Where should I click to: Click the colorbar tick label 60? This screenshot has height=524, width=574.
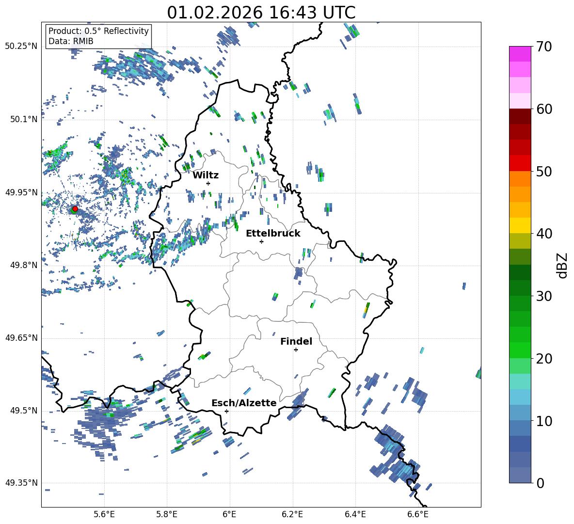(x=544, y=109)
